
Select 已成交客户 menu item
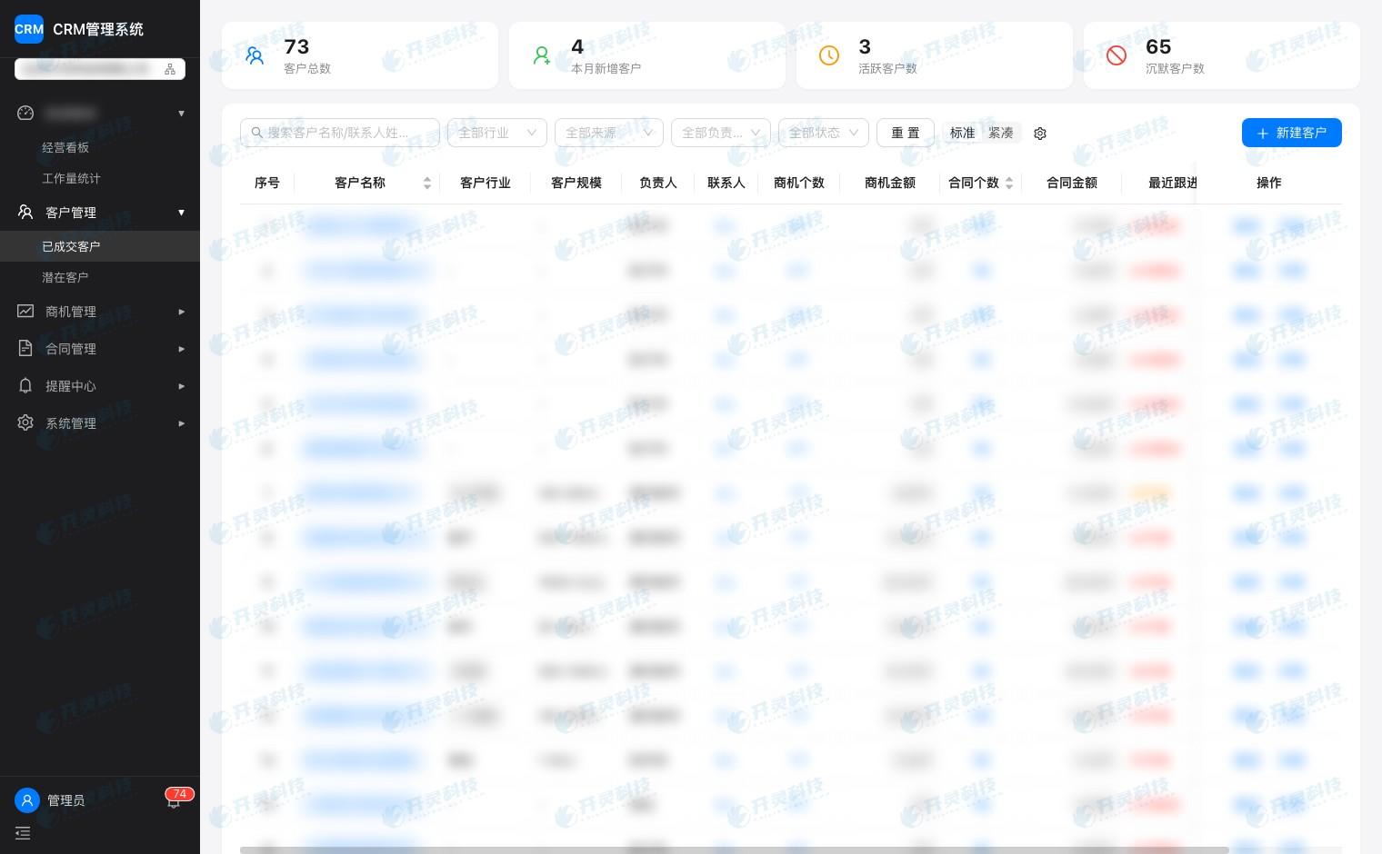(x=100, y=246)
